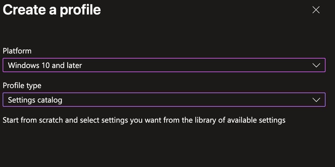Click the word 'profile' in the heading
Screen dimensions: 335x167
[80, 10]
